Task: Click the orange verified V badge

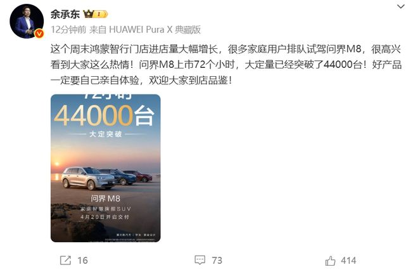Action: 39,34
